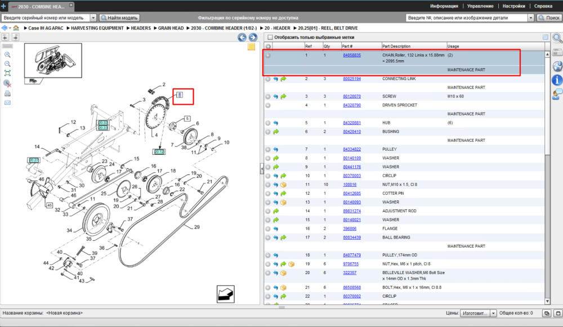Click green arrow for BUSHING row
This screenshot has width=563, height=327.
pos(276,132)
